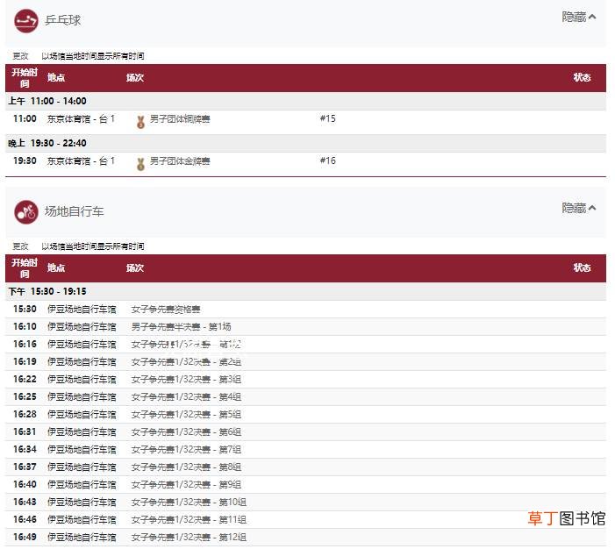The width and height of the screenshot is (615, 549).
Task: Click the 男子团体金牌赛 event
Action: tap(180, 160)
